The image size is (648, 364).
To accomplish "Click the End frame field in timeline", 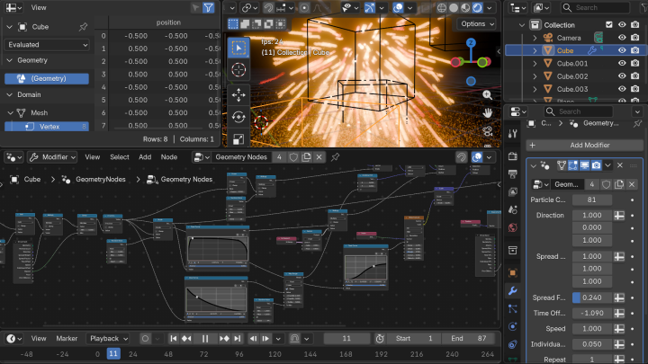I will 469,339.
